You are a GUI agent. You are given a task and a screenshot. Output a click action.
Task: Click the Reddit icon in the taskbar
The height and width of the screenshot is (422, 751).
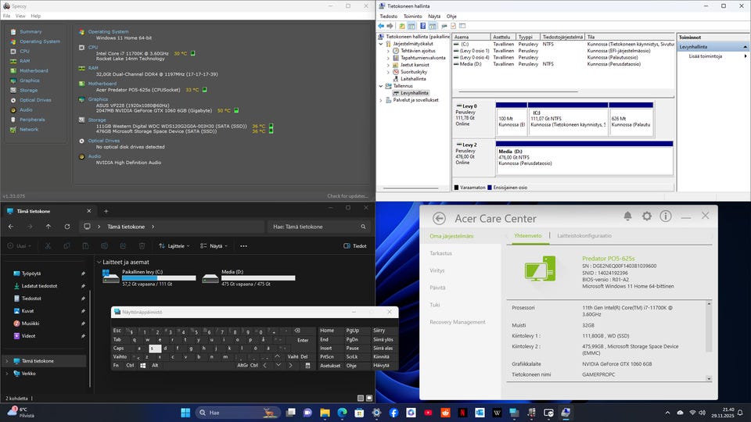[445, 412]
